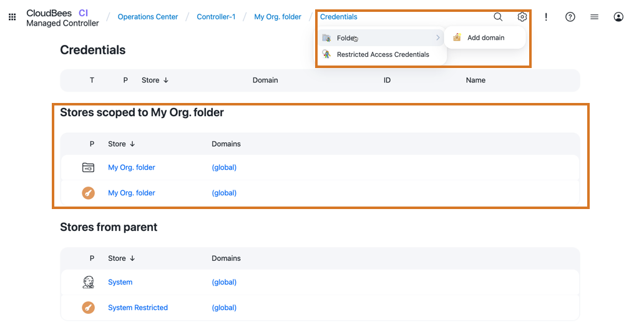Open (global) domain in folder-icon My Org. row
This screenshot has height=322, width=639.
tap(224, 167)
